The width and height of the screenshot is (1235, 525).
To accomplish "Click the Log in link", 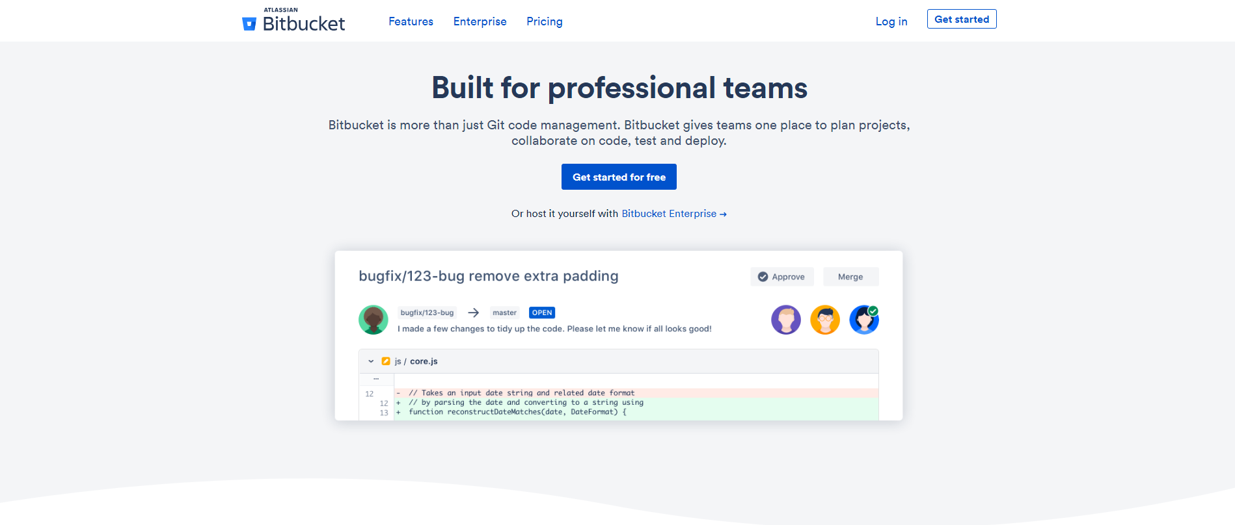I will (x=891, y=21).
